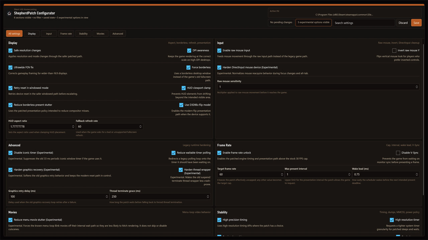The image size is (428, 240).
Task: Select the Stability tab
Action: click(83, 34)
